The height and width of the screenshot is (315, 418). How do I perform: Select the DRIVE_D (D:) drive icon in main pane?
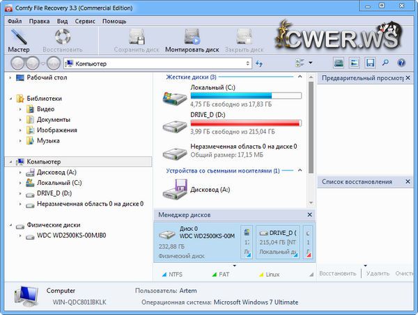point(175,127)
